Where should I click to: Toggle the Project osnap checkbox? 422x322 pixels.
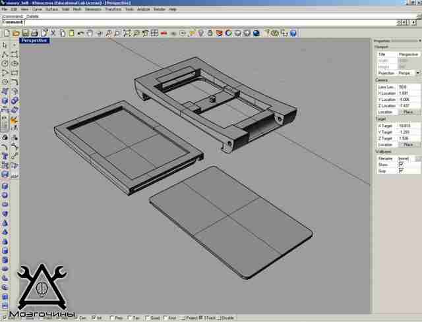[183, 318]
